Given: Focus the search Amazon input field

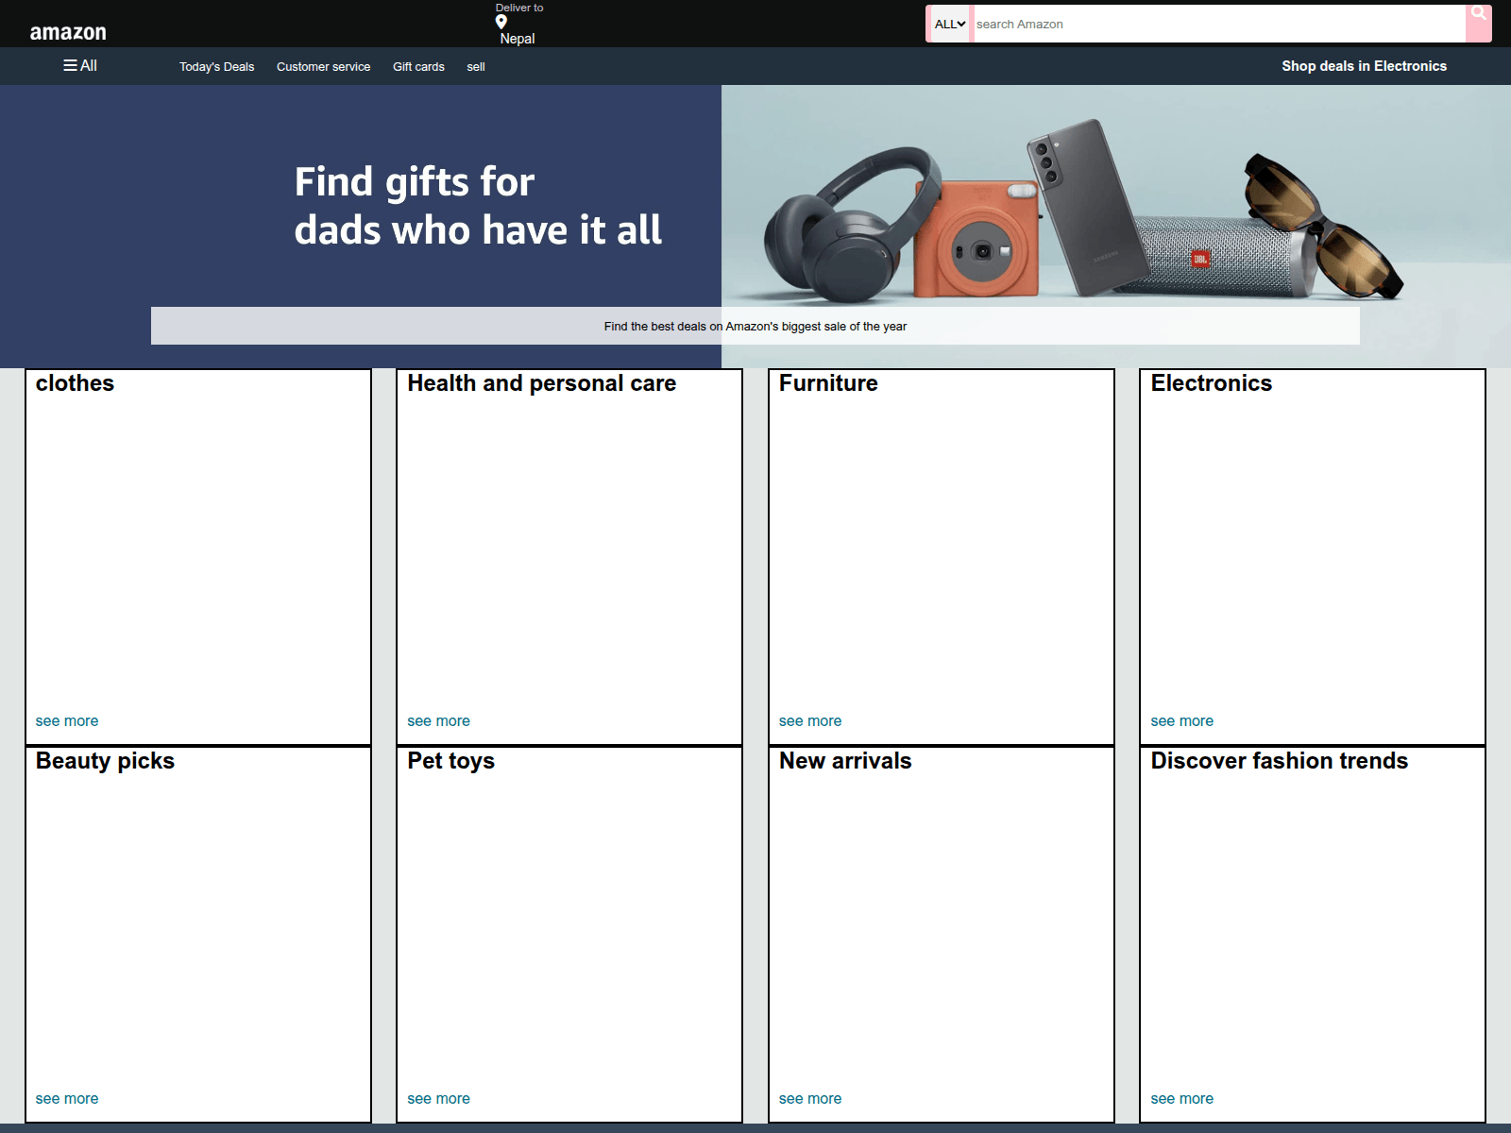Looking at the screenshot, I should pos(1219,24).
